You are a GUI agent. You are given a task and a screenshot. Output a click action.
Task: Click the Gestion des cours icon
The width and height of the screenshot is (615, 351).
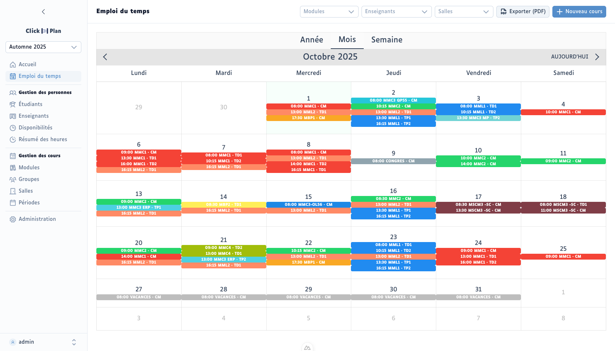point(13,156)
